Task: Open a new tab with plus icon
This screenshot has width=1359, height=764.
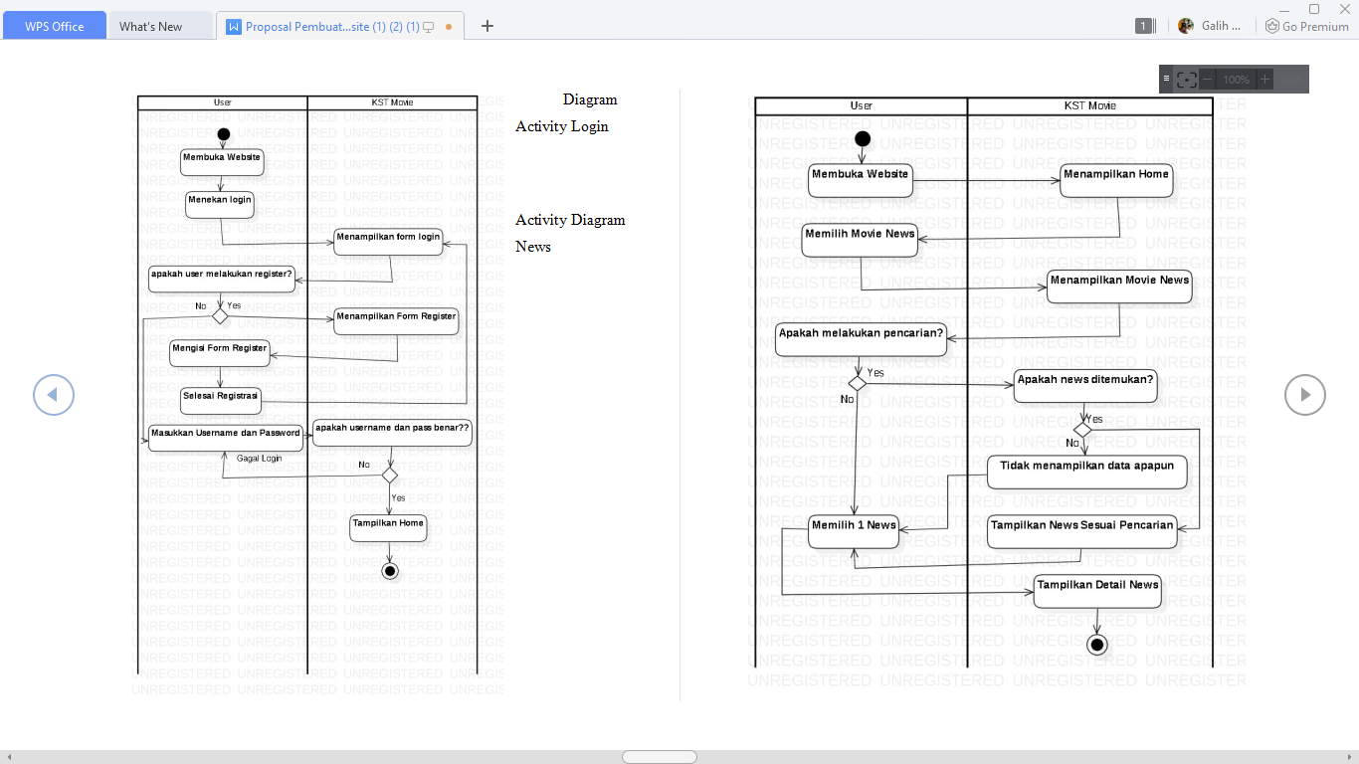Action: click(487, 26)
